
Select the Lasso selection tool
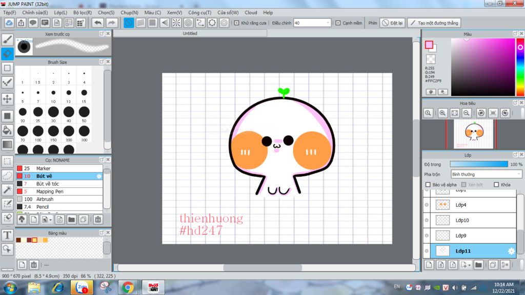(x=7, y=176)
